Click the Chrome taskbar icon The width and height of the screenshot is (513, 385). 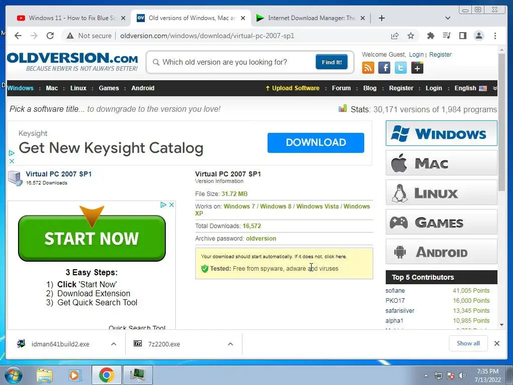106,375
